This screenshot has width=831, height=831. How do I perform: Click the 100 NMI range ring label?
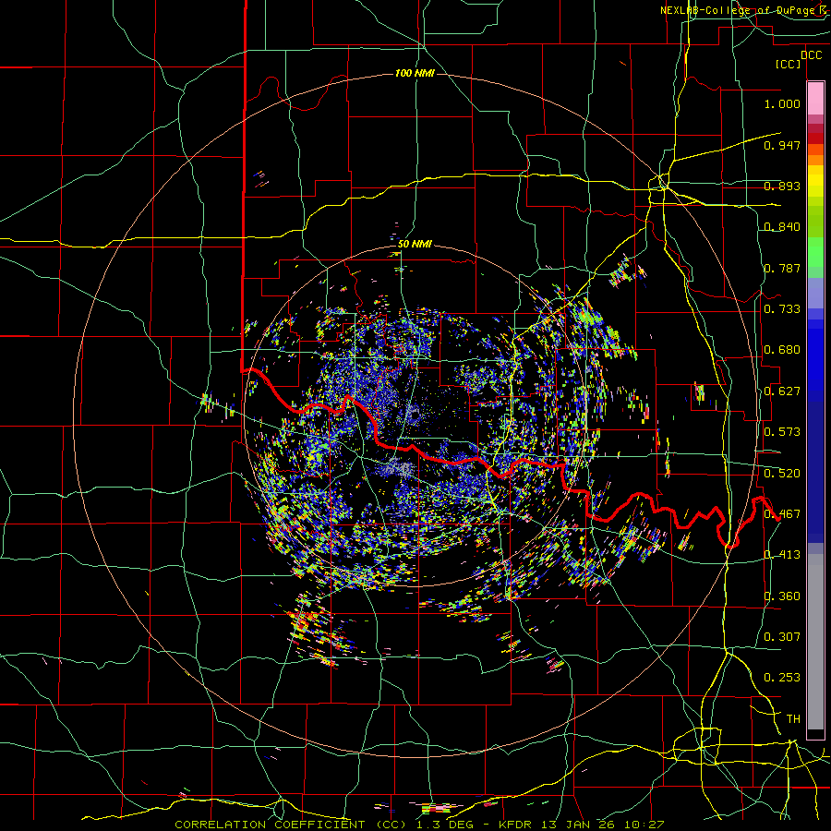pos(415,73)
